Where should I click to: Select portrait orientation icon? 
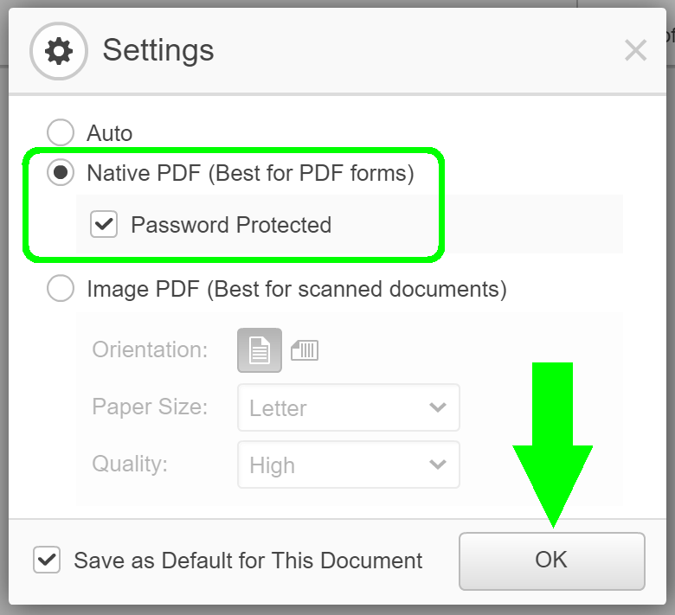tap(260, 350)
